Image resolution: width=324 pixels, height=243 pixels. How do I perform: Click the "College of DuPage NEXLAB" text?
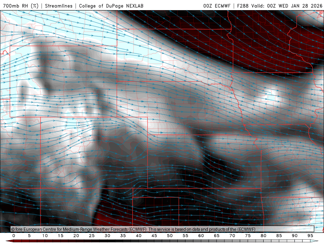[111, 6]
